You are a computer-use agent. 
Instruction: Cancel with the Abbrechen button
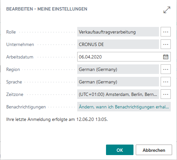(154, 150)
